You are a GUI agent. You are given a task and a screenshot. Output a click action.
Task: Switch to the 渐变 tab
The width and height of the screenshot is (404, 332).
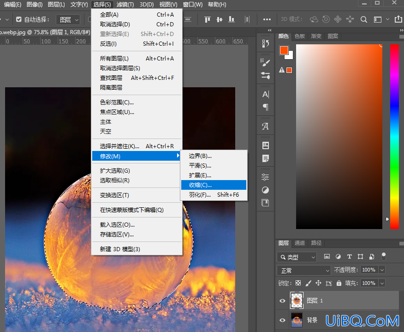(316, 36)
